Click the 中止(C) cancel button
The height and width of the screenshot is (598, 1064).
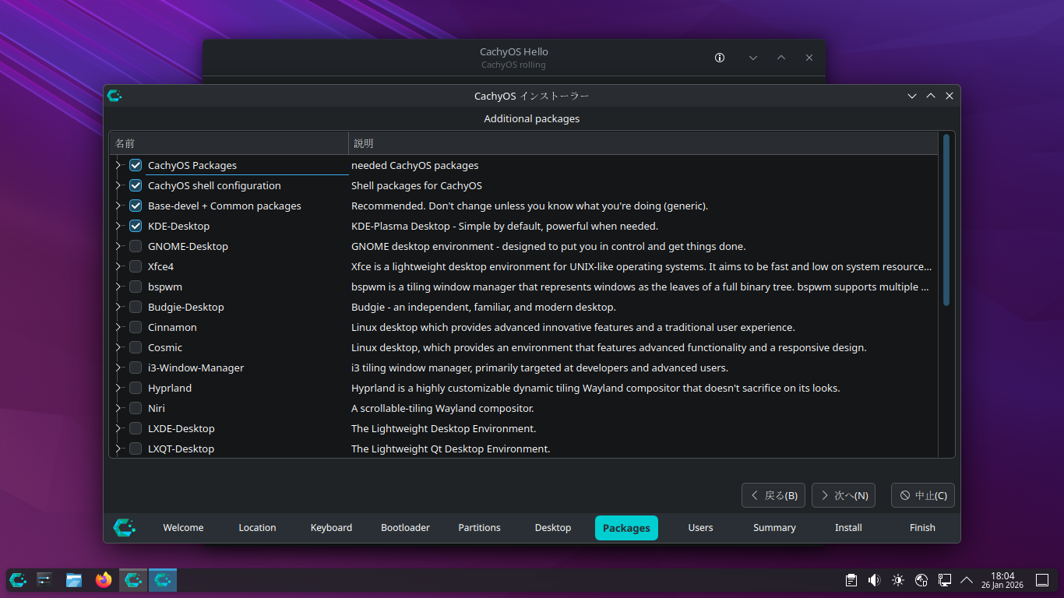pyautogui.click(x=923, y=495)
